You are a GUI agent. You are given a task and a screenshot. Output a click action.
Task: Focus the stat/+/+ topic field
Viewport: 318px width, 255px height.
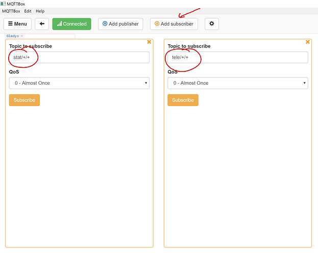79,57
